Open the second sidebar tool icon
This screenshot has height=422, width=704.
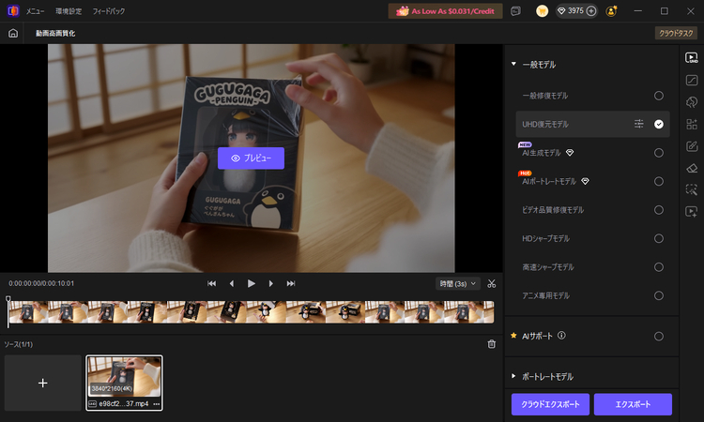(692, 81)
